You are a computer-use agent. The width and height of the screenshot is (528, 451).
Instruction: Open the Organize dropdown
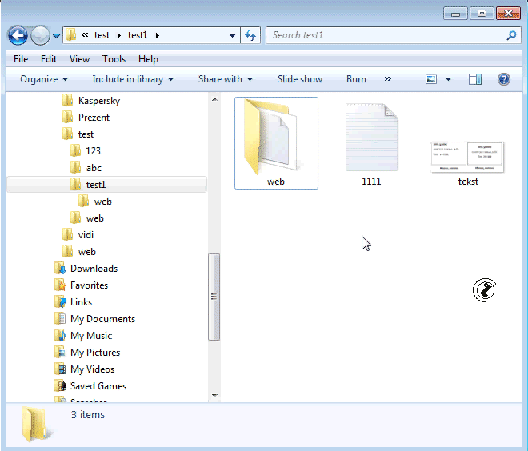pos(44,79)
